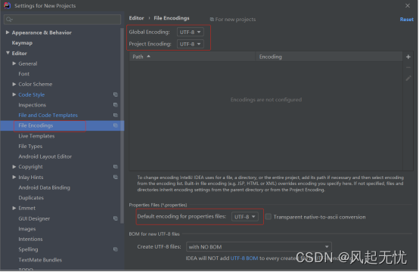Click project-level icon beside GUI Designer
This screenshot has height=272, width=419.
point(116,218)
